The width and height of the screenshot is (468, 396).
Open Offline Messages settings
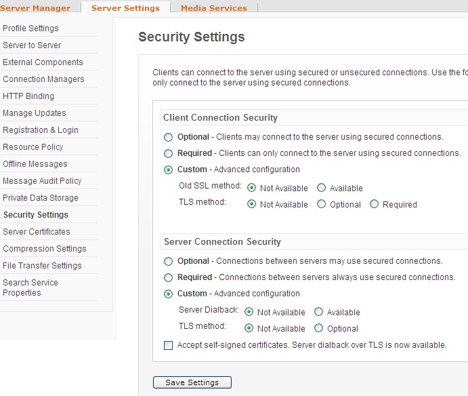pyautogui.click(x=35, y=164)
